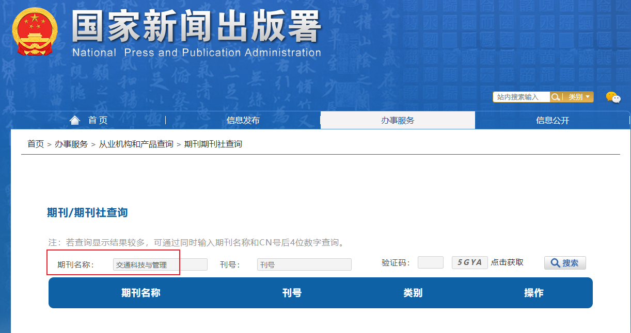This screenshot has height=333, width=631.
Task: Open the 信息公开 navigation tab
Action: 553,120
